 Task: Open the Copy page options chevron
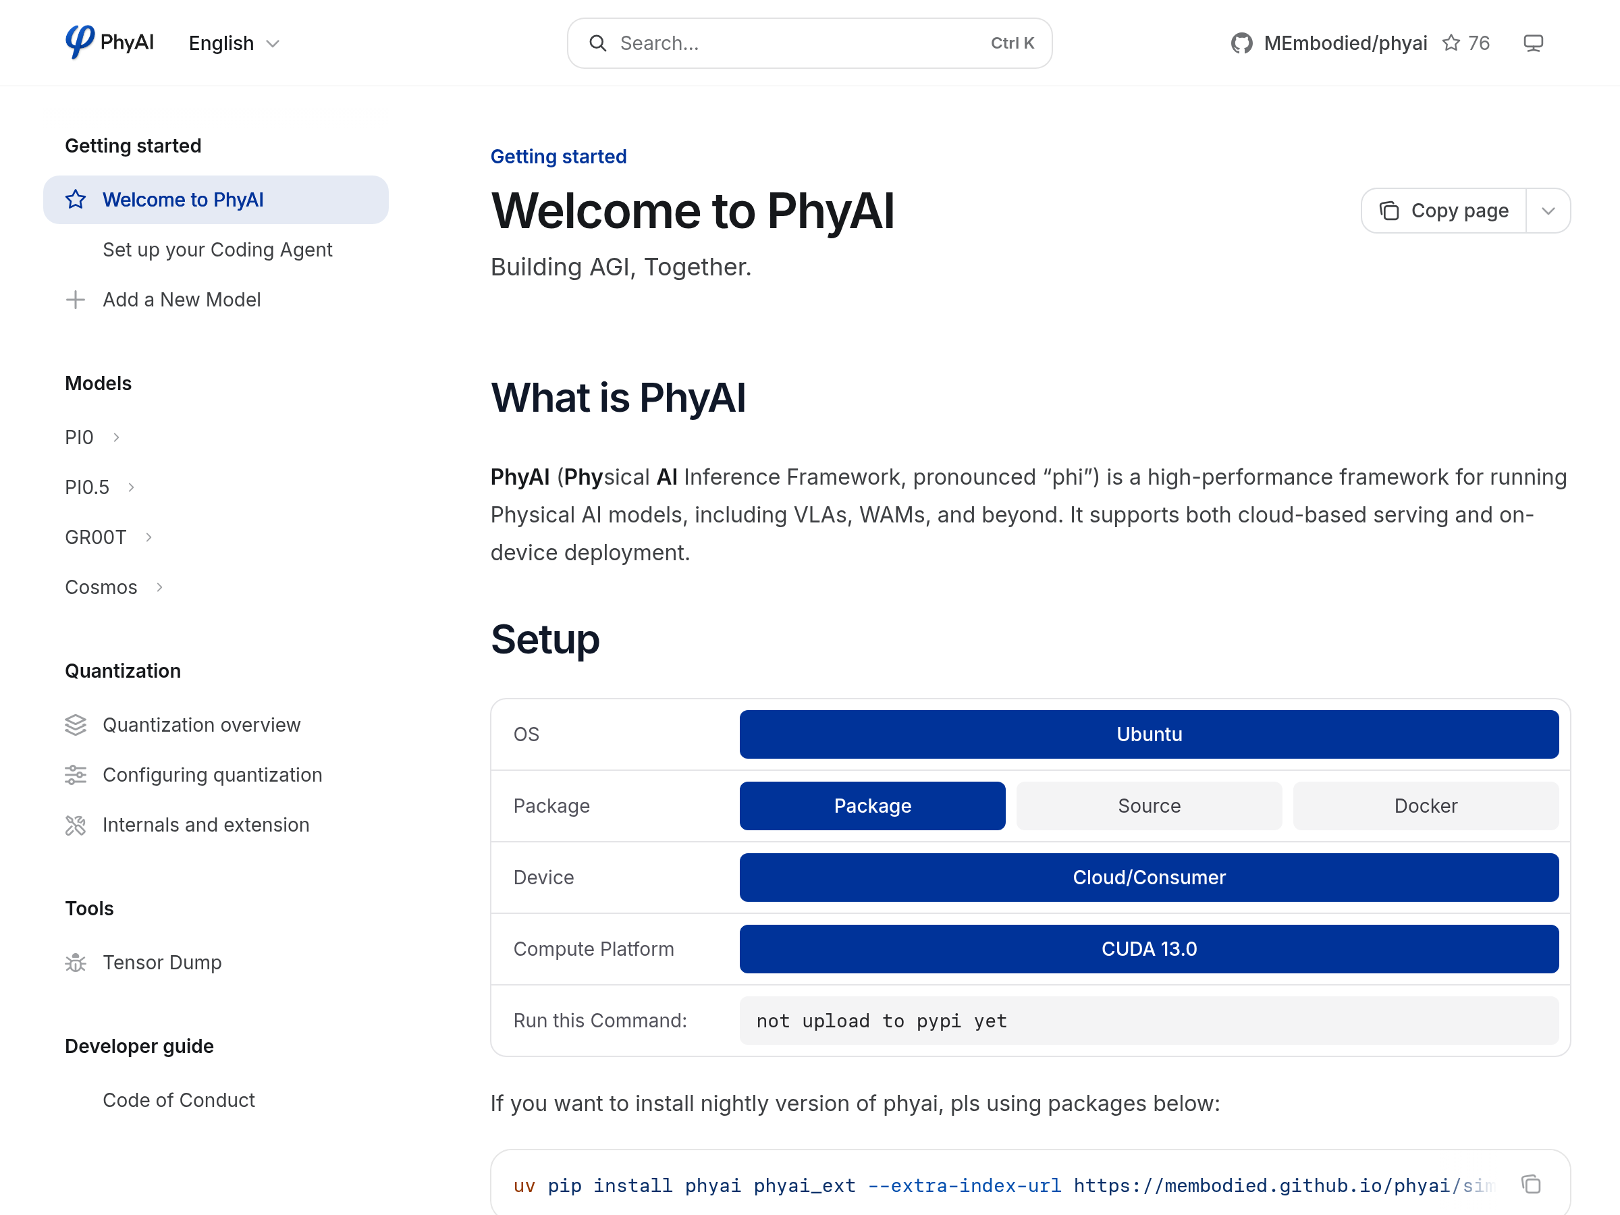[x=1548, y=211]
